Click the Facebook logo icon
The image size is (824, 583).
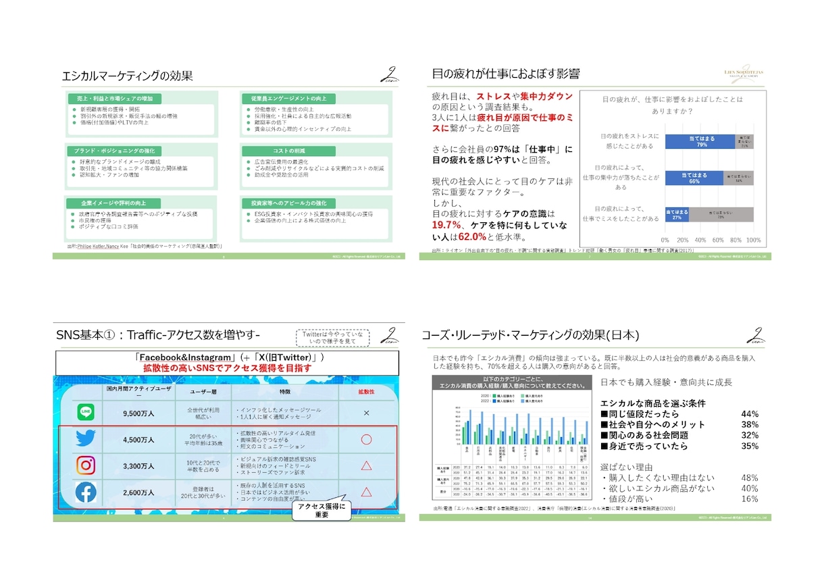click(86, 492)
